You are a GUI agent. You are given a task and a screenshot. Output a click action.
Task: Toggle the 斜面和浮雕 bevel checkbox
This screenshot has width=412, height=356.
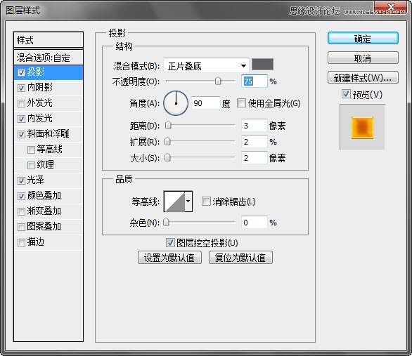21,134
